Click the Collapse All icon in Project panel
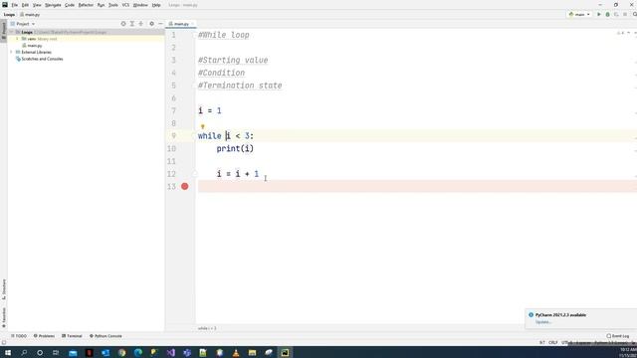The height and width of the screenshot is (358, 637). coord(141,24)
